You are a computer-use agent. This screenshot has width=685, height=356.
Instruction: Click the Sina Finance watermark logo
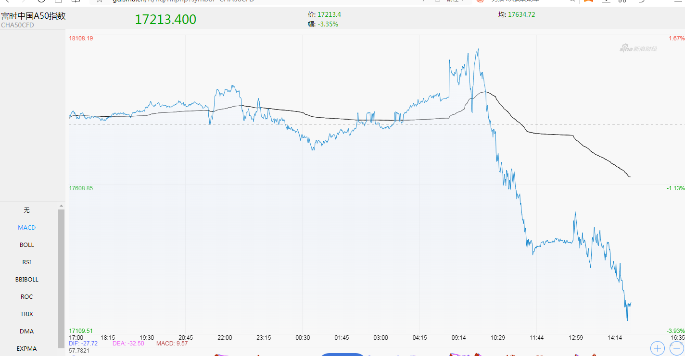pos(638,49)
